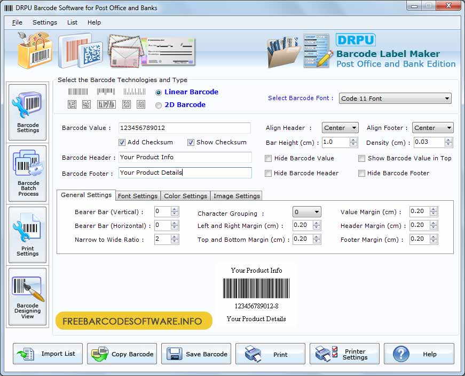Switch to the Color Settings tab
This screenshot has width=465, height=376.
(185, 196)
